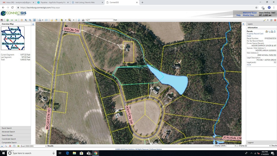Click the Deed link

coord(249,36)
